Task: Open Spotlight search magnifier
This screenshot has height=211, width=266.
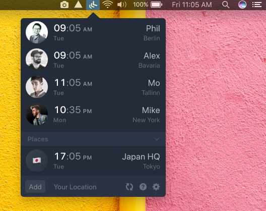Action: point(226,5)
